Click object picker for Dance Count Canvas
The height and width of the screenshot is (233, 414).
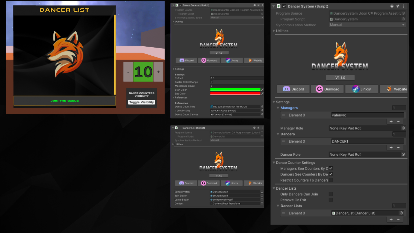coord(262,115)
